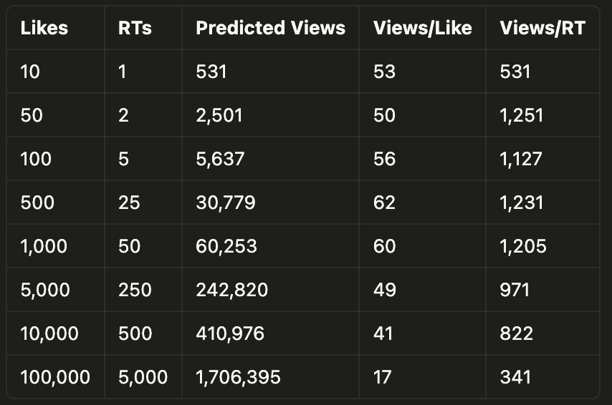Select the 2,501 predicted views cell
The height and width of the screenshot is (405, 612).
pos(219,115)
